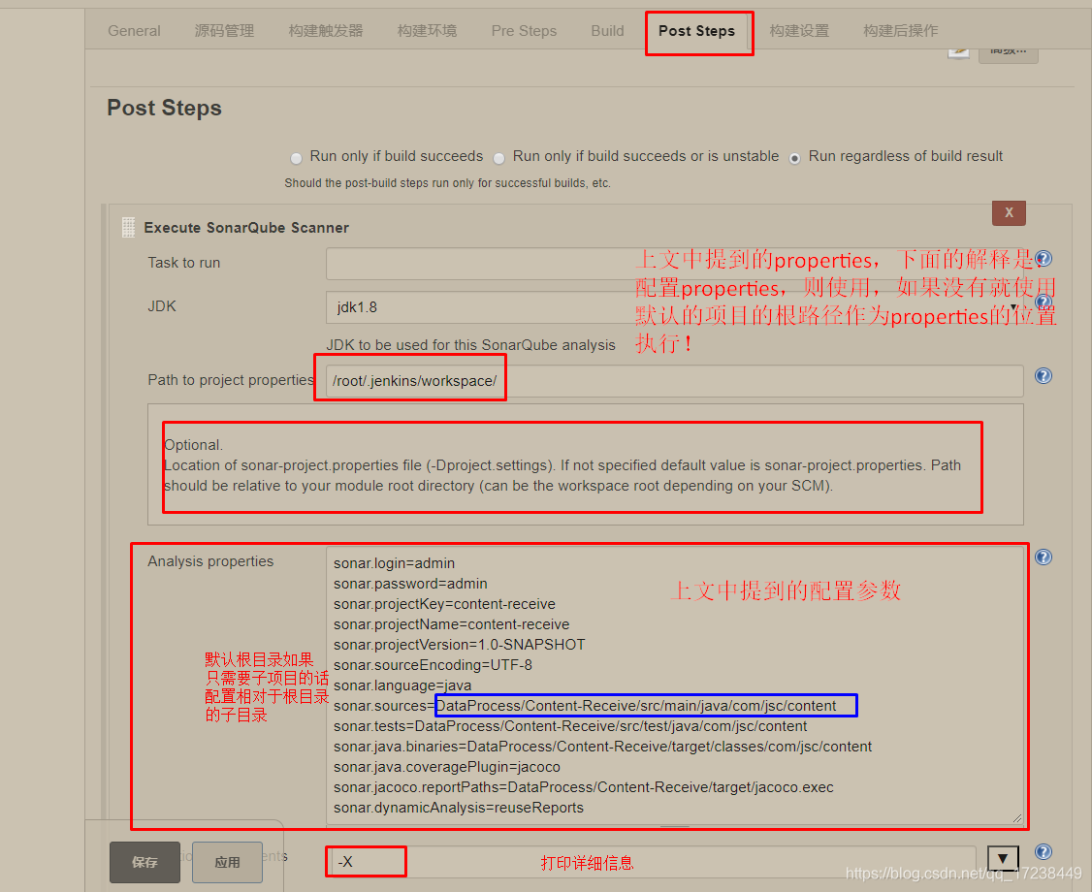This screenshot has height=892, width=1092.
Task: Select Run only if succeeds or unstable
Action: click(x=498, y=158)
